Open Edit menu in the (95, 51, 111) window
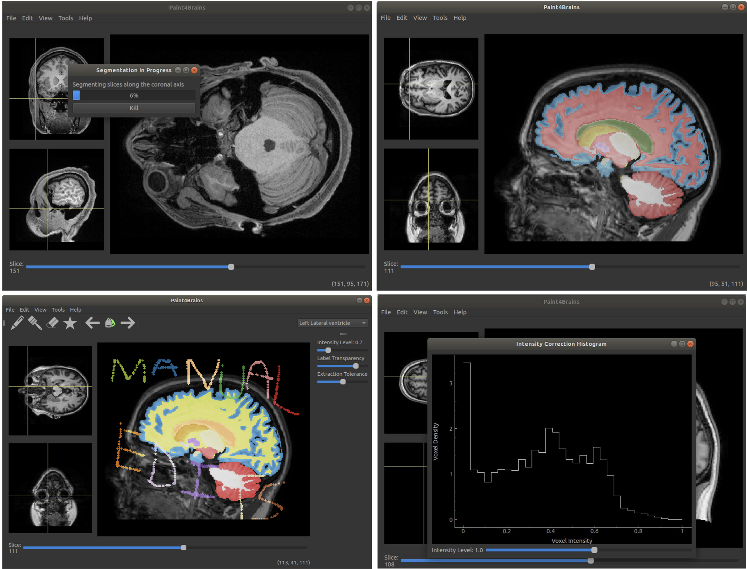This screenshot has width=747, height=569. pos(402,18)
